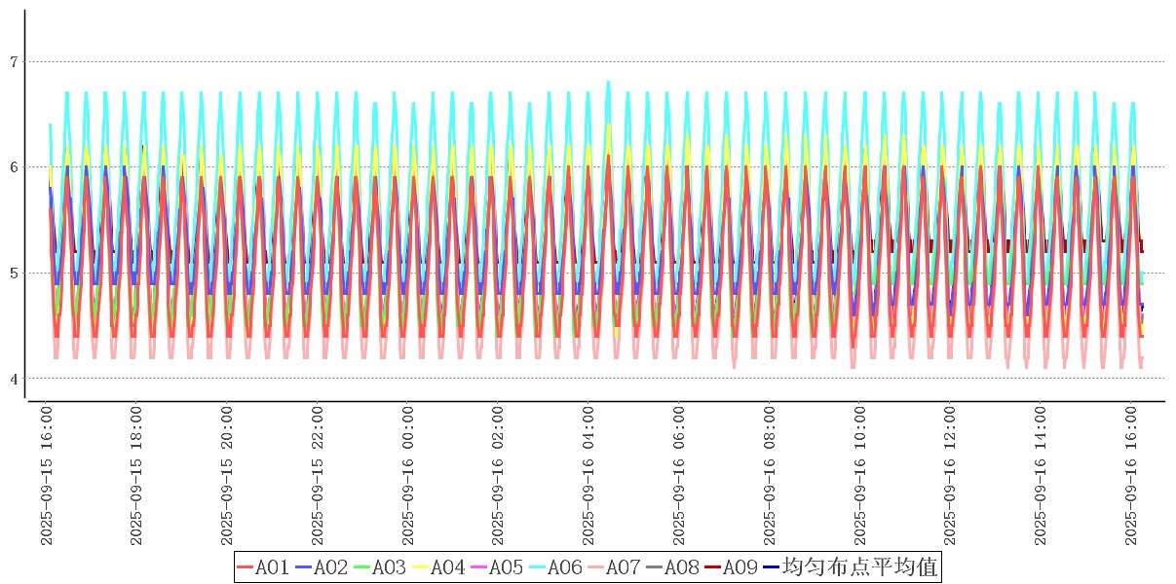Select the 2025-09-16 12:00 time label
The width and height of the screenshot is (1176, 584).
[x=951, y=476]
